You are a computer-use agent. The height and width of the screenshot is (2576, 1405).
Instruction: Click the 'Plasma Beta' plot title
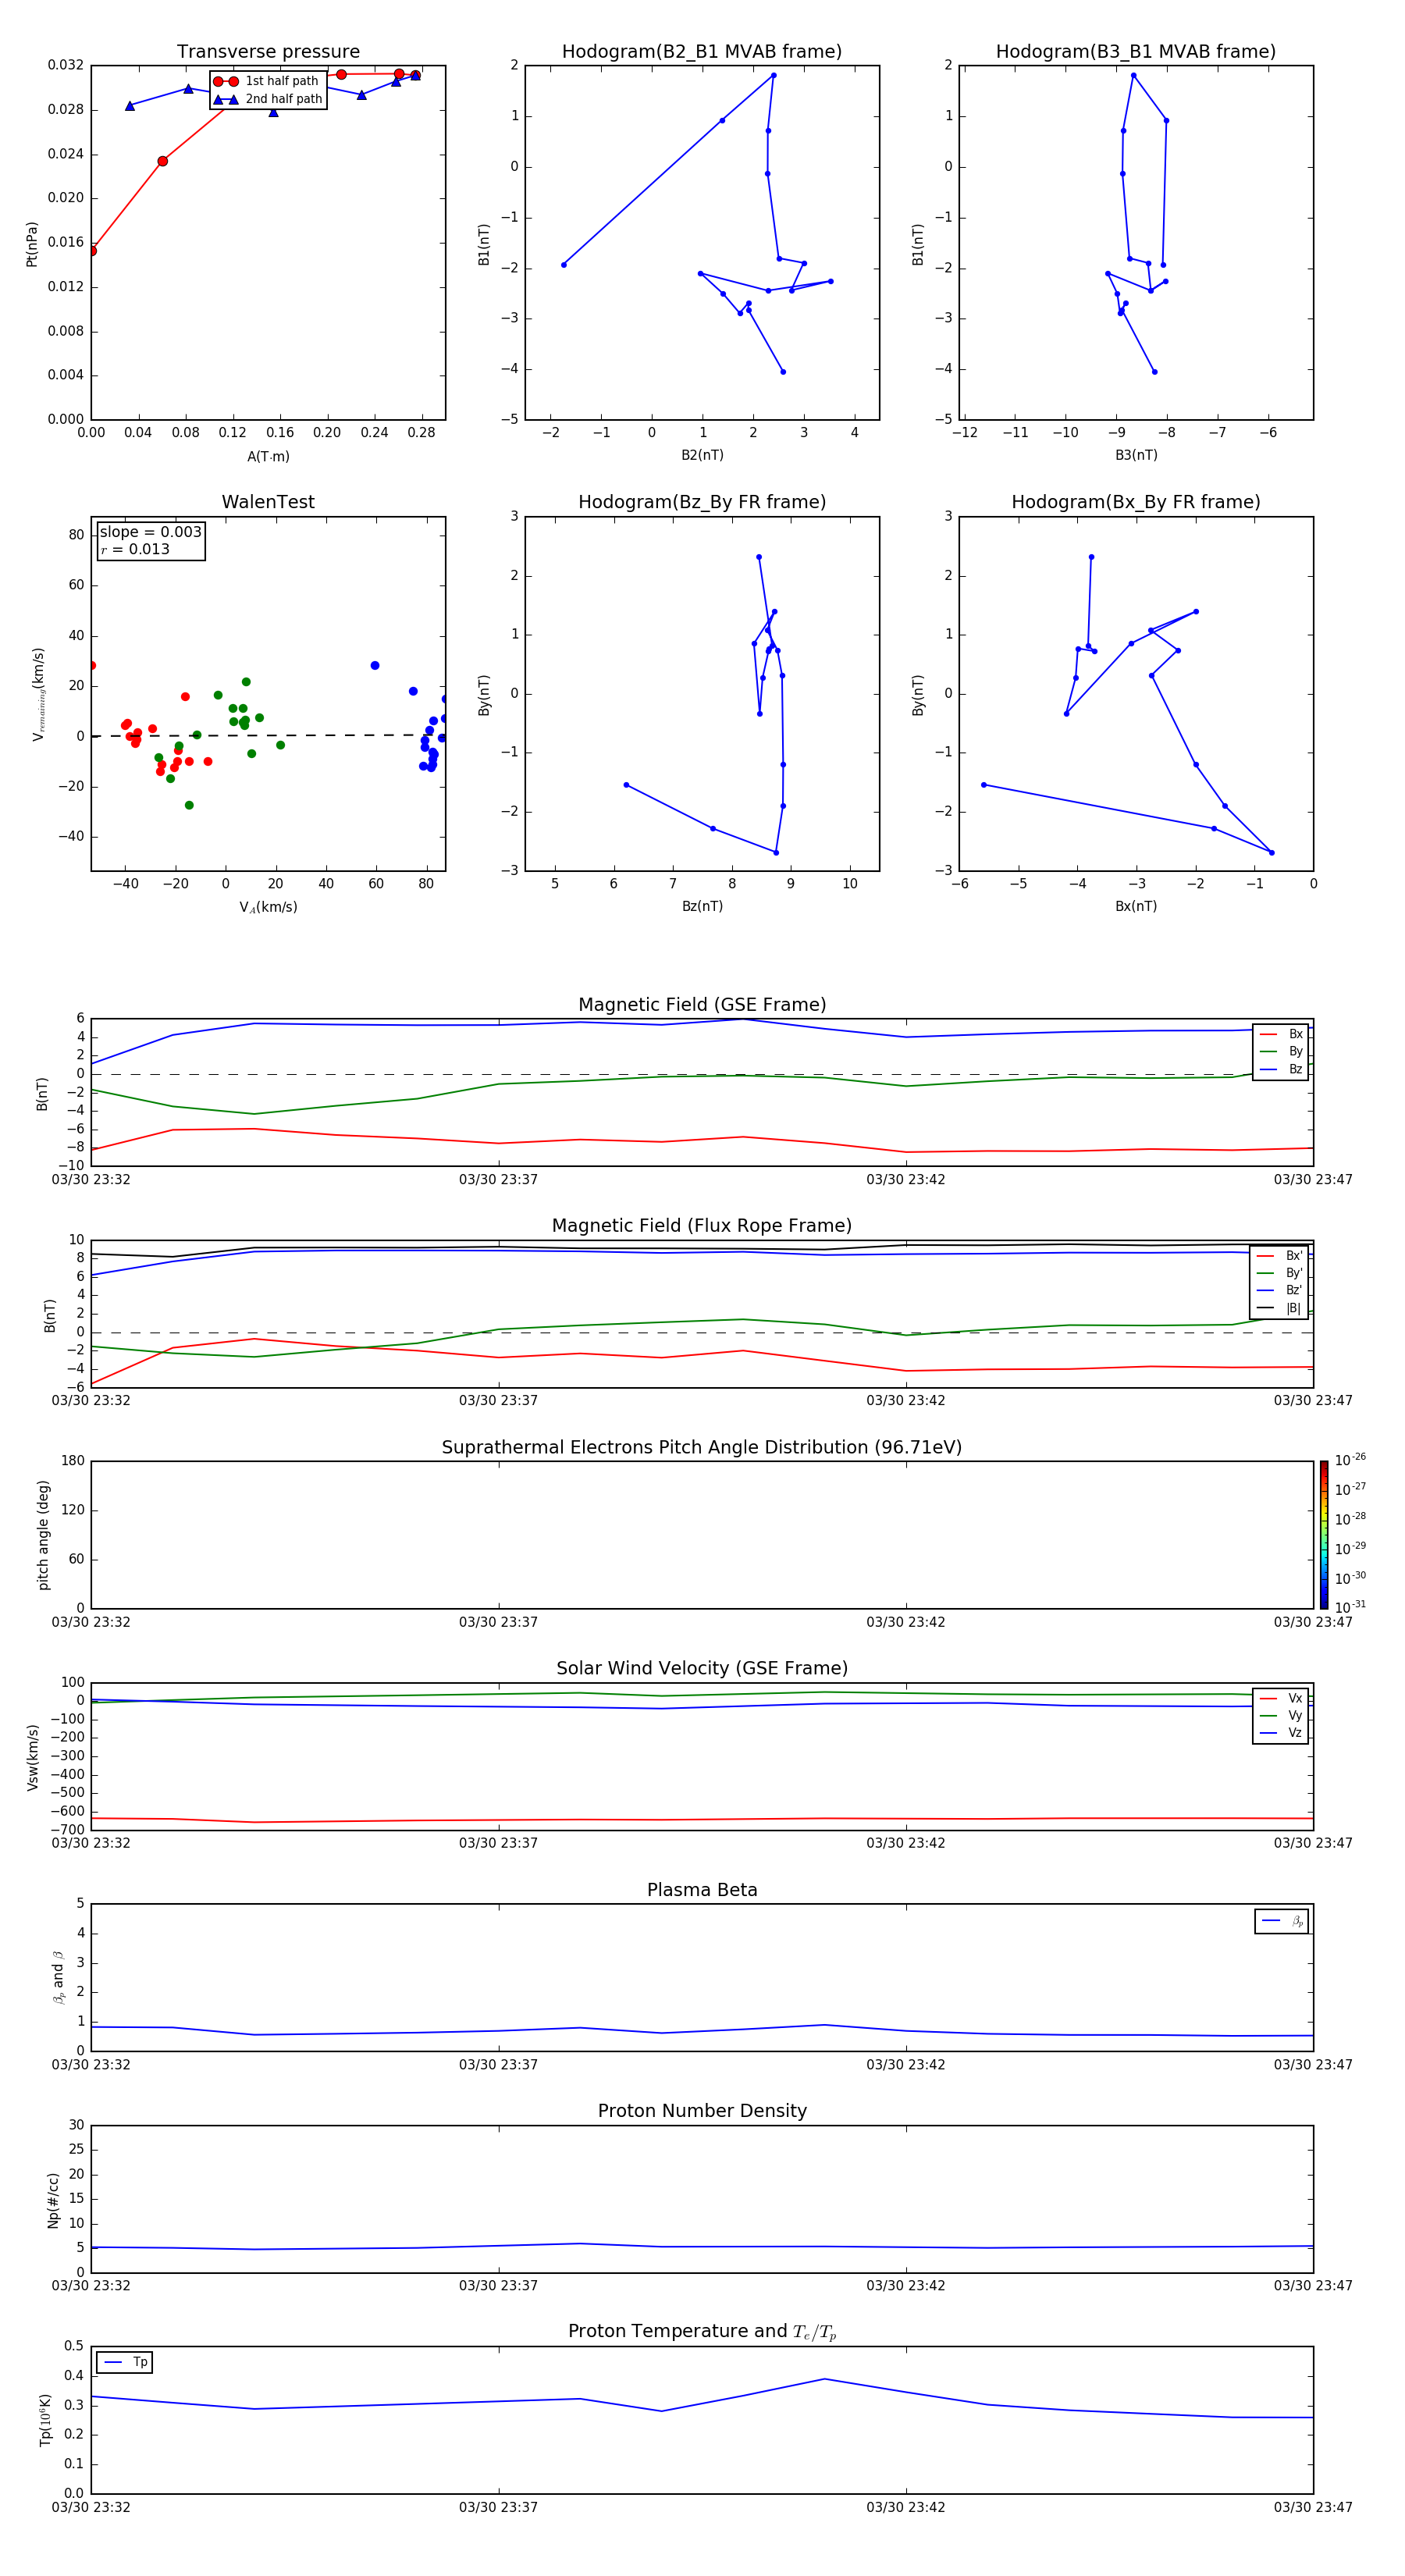click(702, 1891)
